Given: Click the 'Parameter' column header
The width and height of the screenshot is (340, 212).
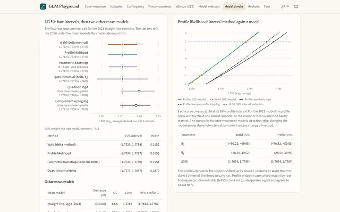Looking at the screenshot, I should pyautogui.click(x=188, y=135).
